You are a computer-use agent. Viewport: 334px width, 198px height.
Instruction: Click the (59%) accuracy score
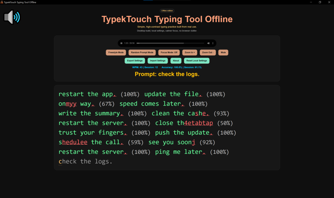pos(136,142)
